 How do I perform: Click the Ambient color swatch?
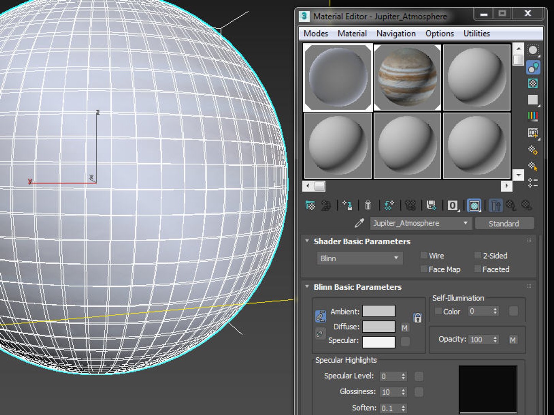coord(379,311)
